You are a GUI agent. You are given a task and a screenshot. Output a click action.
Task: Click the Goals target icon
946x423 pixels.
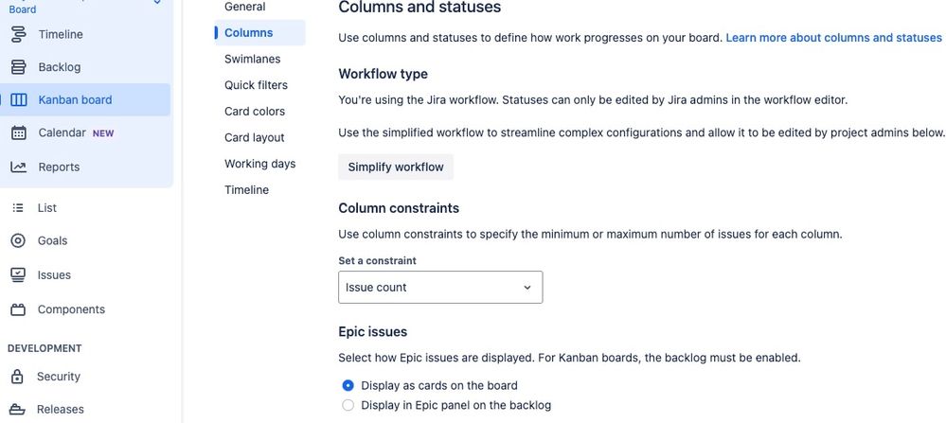tap(18, 240)
